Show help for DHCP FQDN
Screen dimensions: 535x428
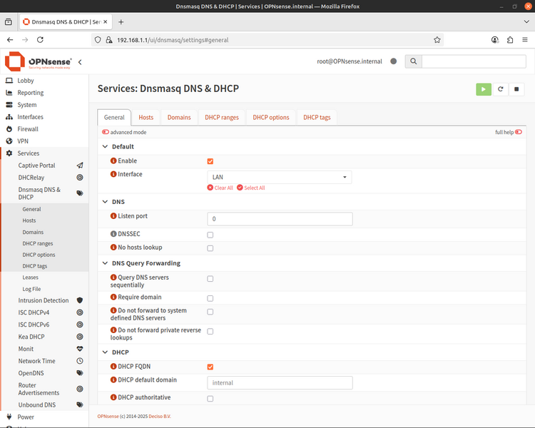113,366
